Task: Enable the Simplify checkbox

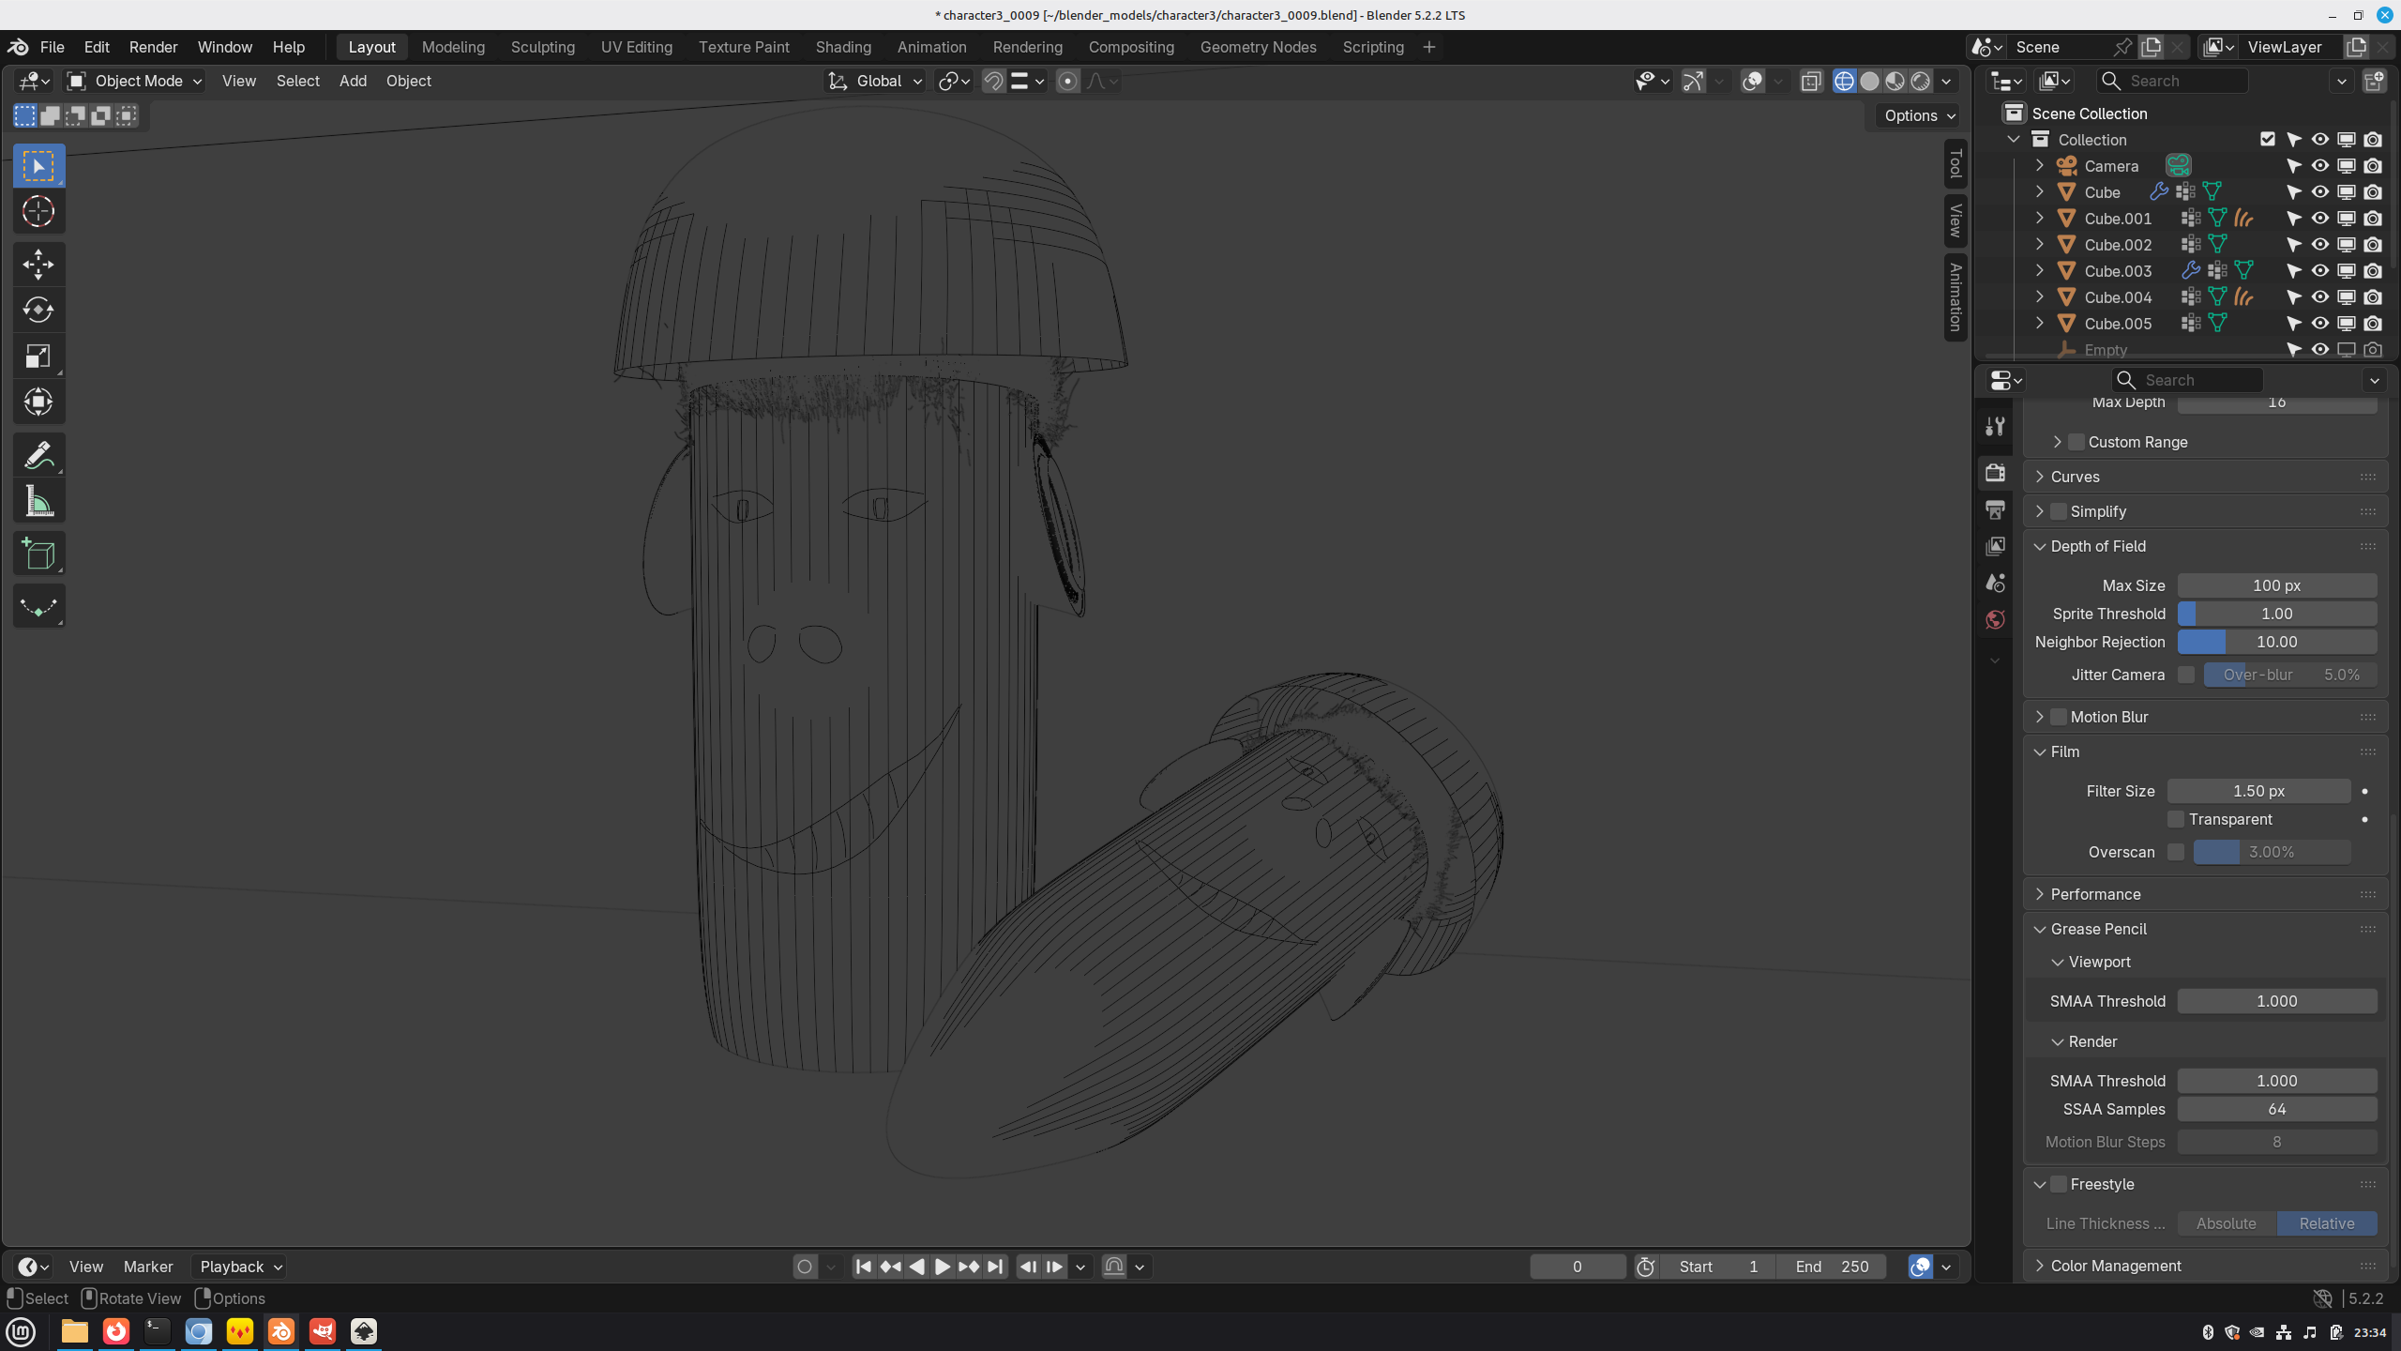Action: tap(2059, 511)
